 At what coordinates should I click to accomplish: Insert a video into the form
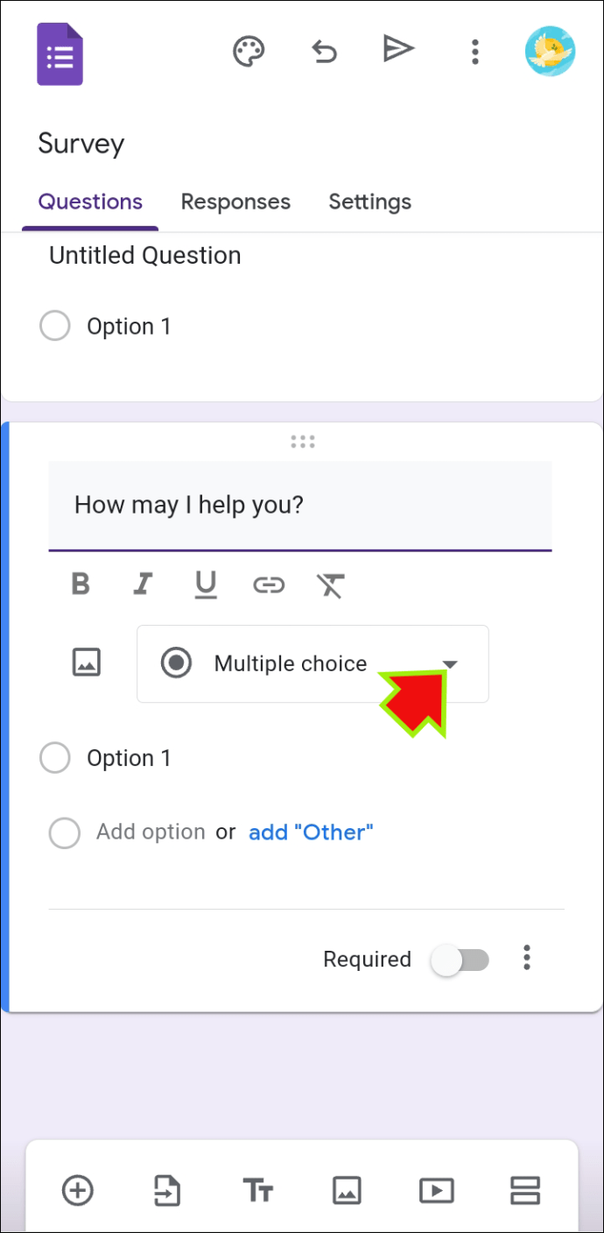pyautogui.click(x=437, y=1190)
